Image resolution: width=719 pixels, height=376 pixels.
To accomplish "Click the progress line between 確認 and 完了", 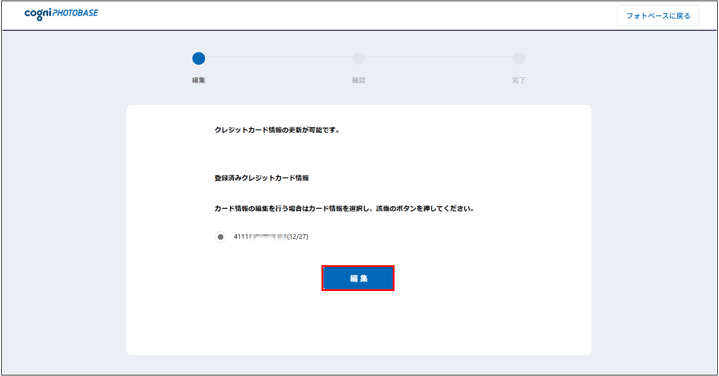I will click(x=439, y=58).
